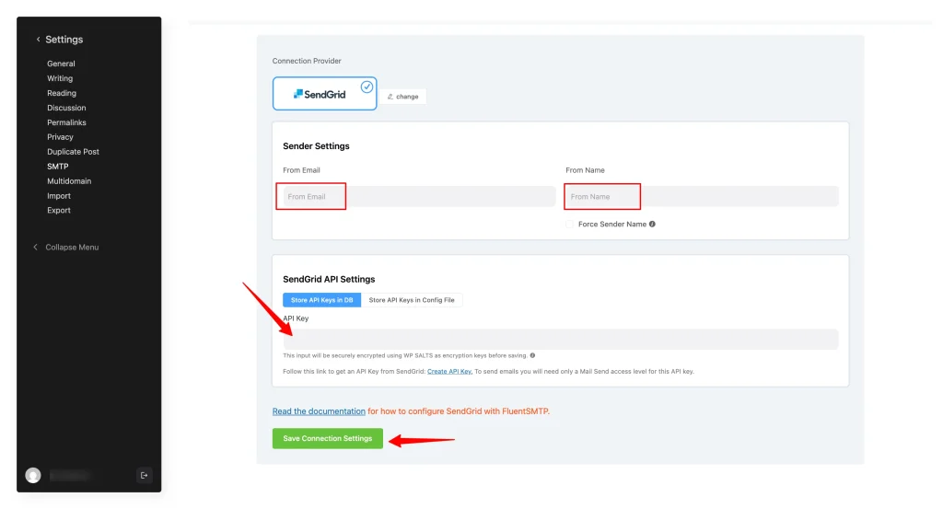The image size is (943, 509).
Task: Open the Create API Key link
Action: pos(449,371)
